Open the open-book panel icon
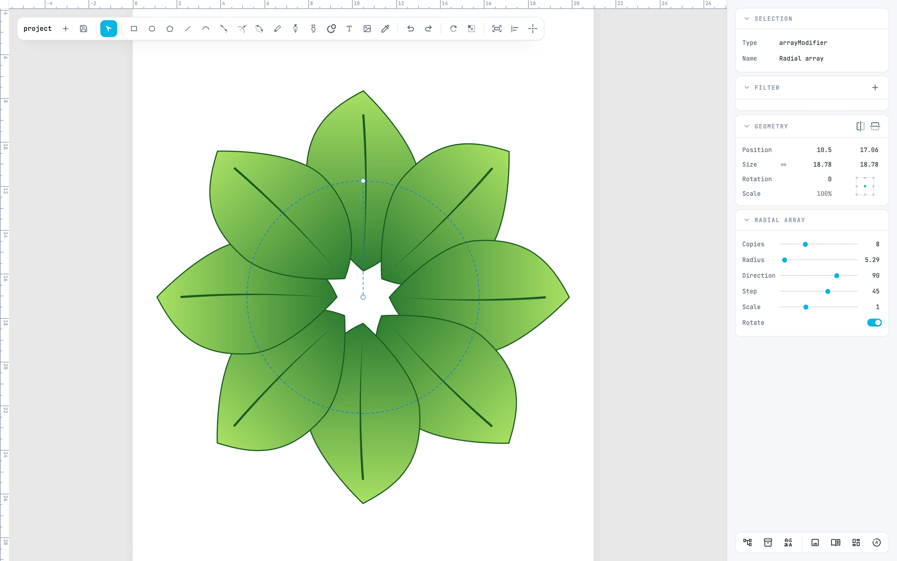This screenshot has width=897, height=561. click(835, 542)
